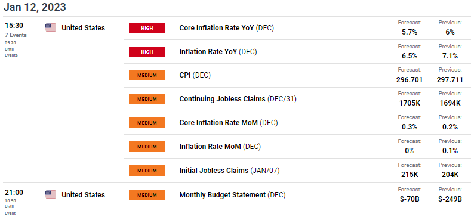Expand Core Inflation Rate MoM details
The width and height of the screenshot is (471, 220).
(x=229, y=123)
